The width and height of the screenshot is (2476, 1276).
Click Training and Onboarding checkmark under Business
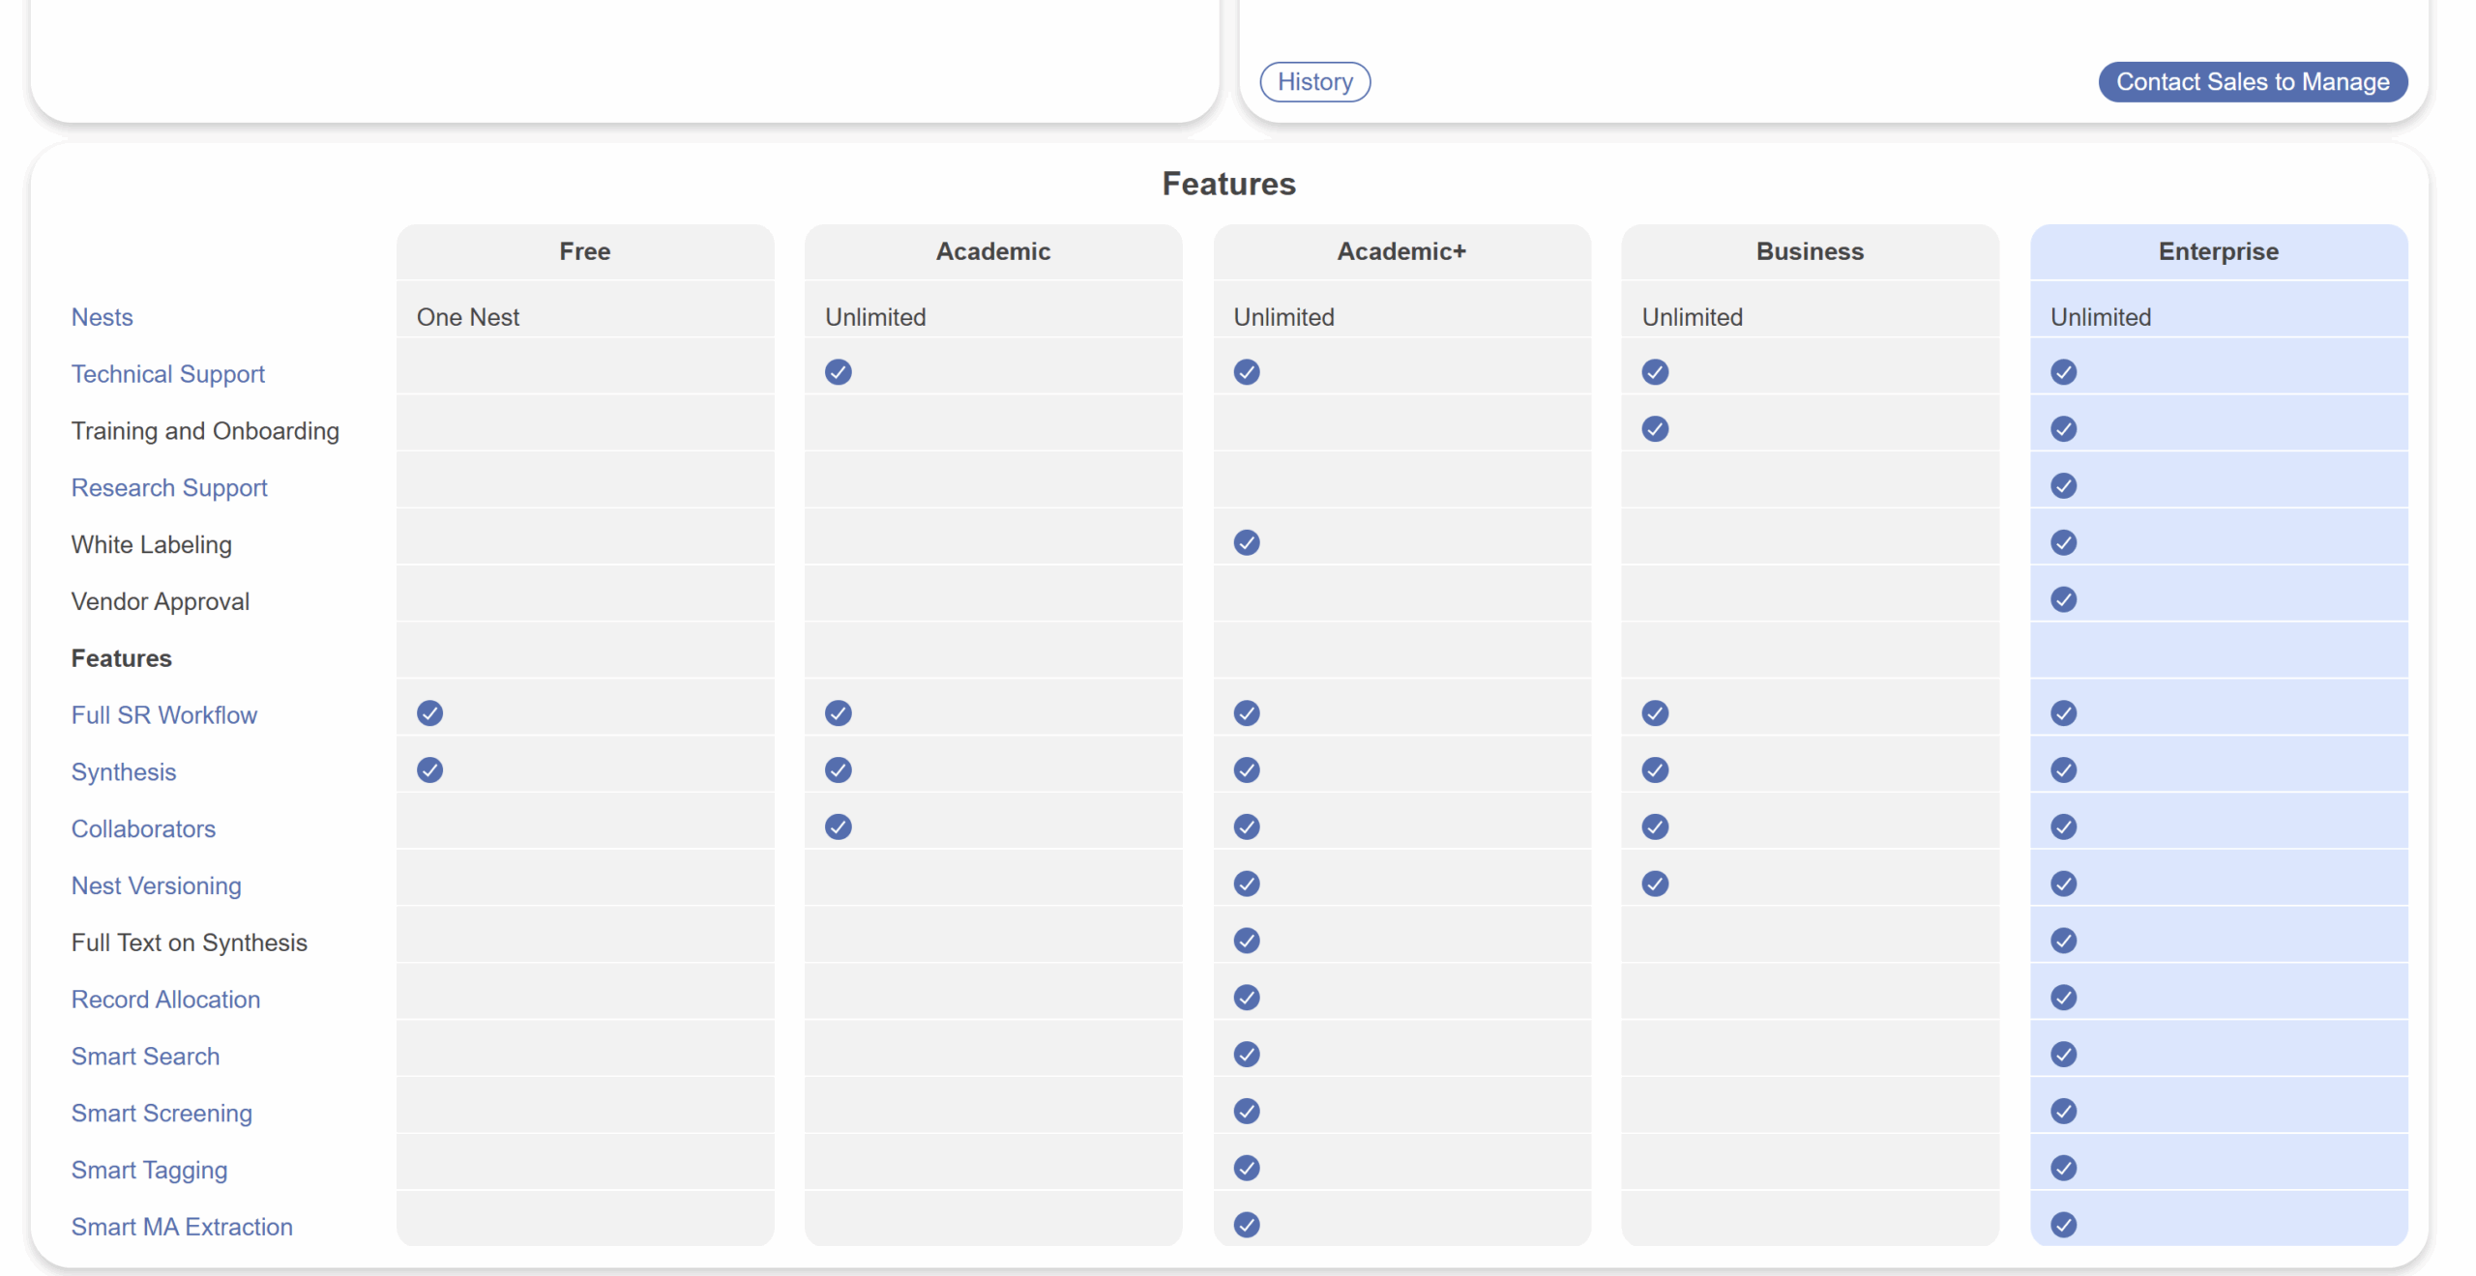(1654, 429)
